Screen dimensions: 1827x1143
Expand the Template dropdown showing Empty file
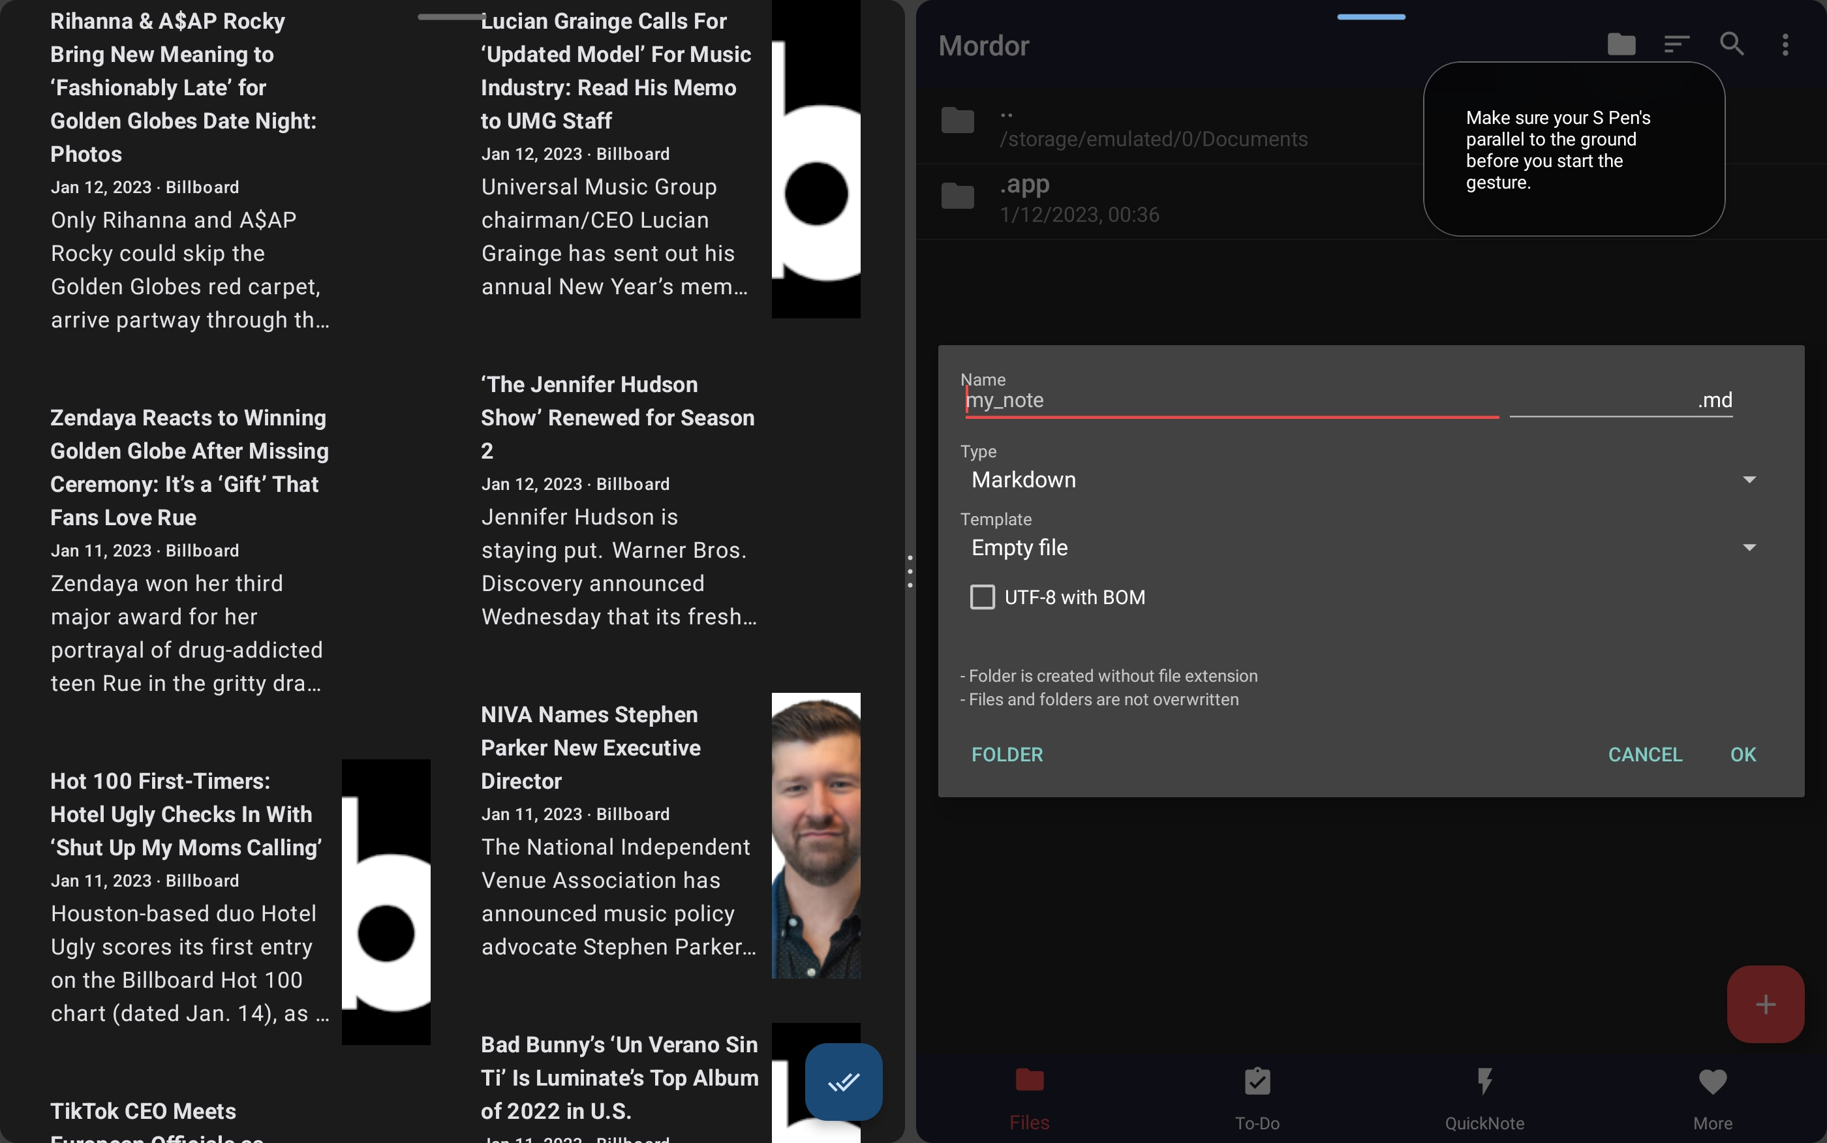click(x=1750, y=547)
